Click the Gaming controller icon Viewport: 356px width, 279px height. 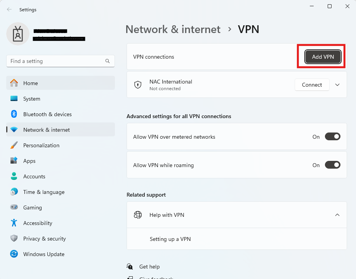14,207
